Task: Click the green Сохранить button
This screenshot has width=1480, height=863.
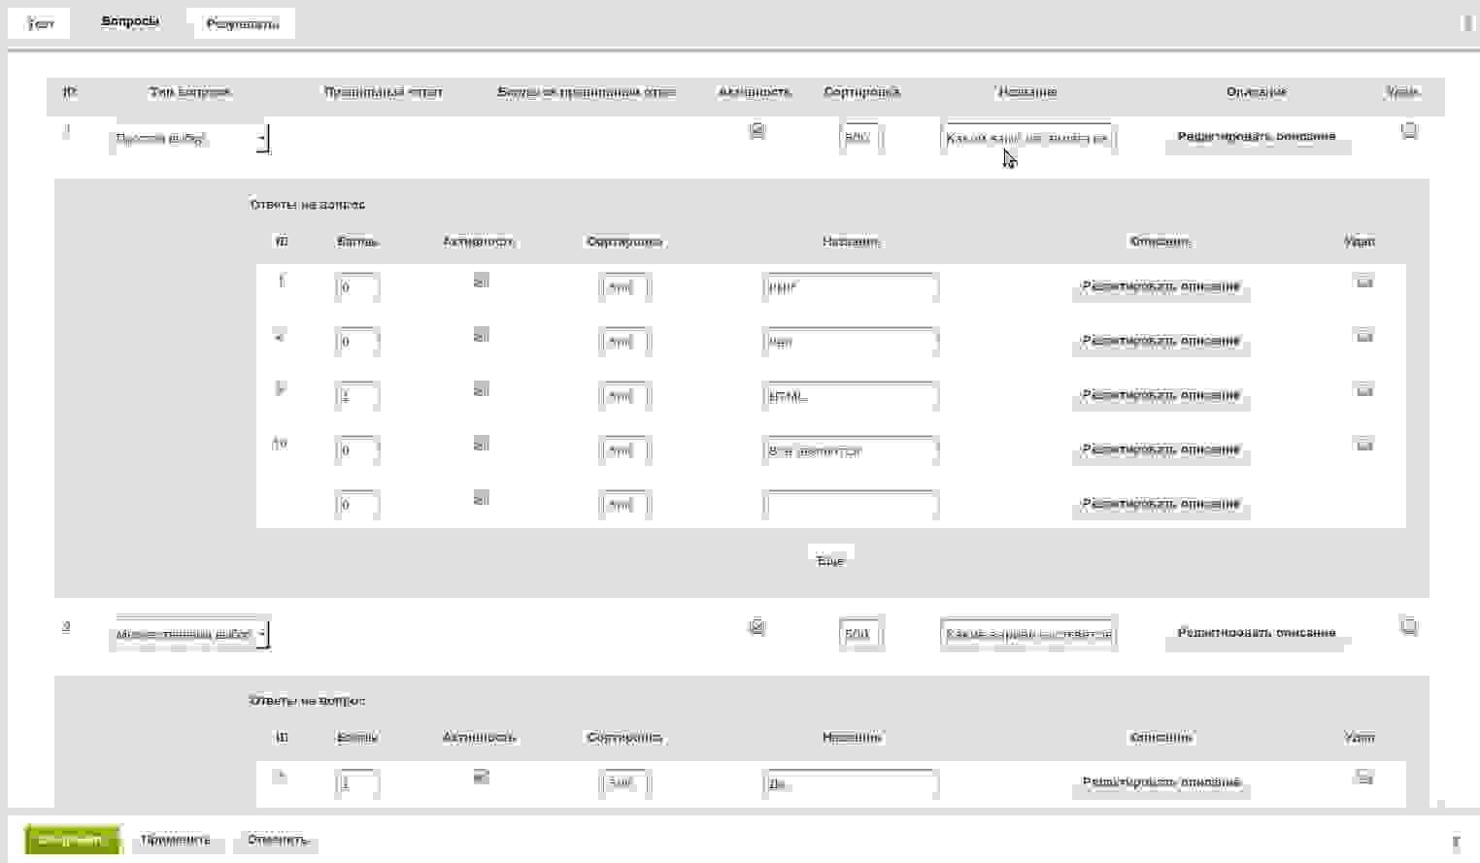Action: pos(72,841)
